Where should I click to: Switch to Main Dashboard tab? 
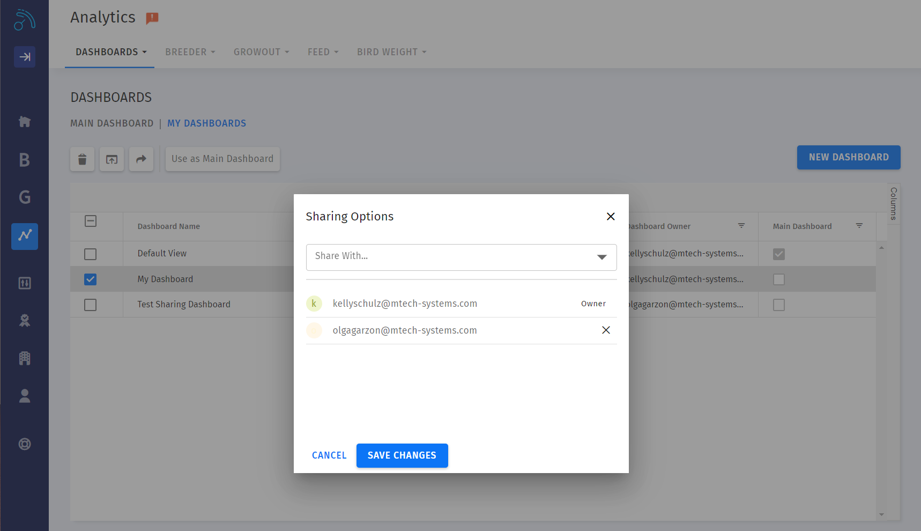click(x=112, y=123)
